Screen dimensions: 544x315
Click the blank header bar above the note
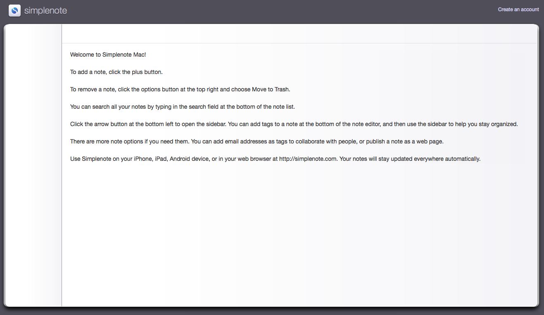tap(299, 34)
